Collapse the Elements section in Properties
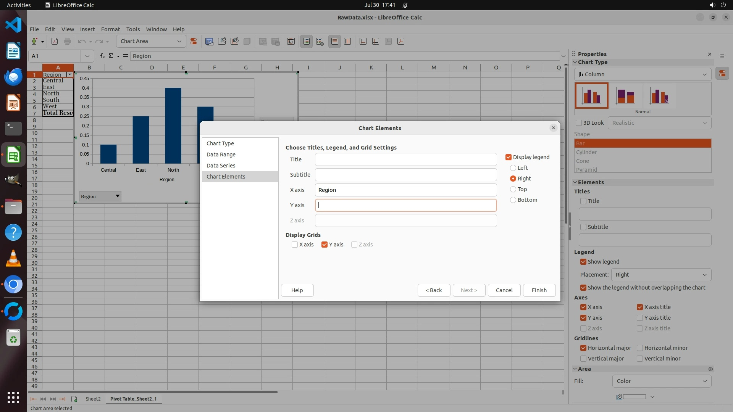 click(575, 182)
